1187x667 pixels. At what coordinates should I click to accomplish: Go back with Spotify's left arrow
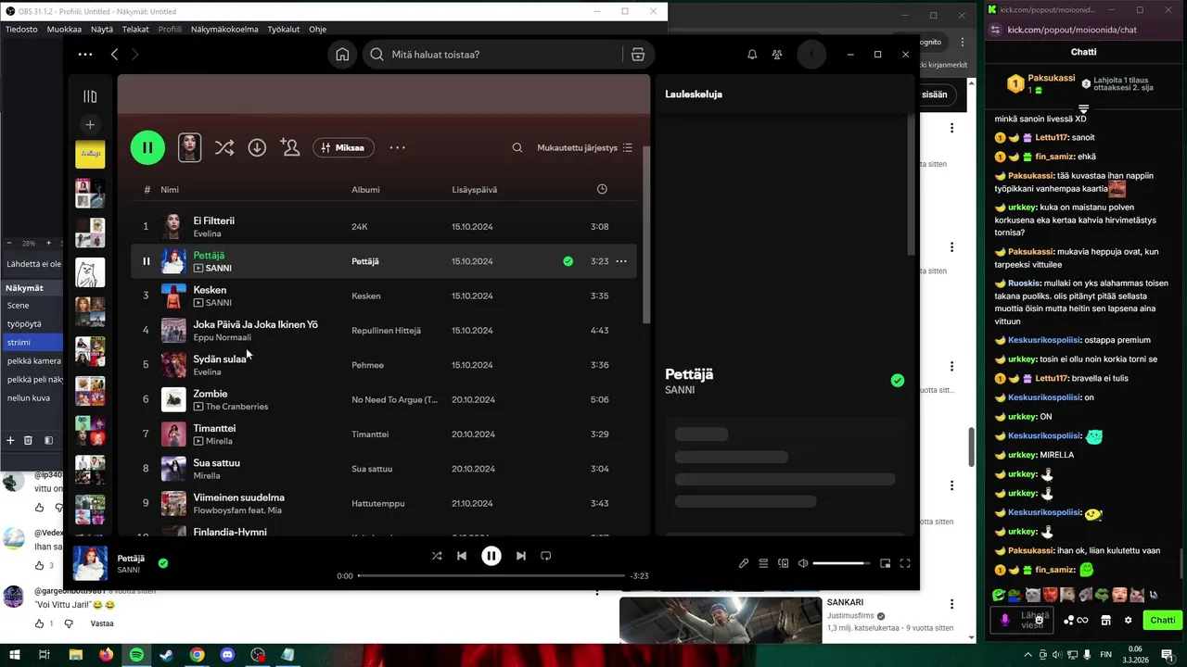[114, 55]
